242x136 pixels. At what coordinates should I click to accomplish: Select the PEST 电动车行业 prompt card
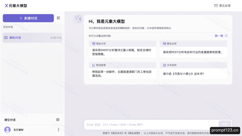(193, 49)
